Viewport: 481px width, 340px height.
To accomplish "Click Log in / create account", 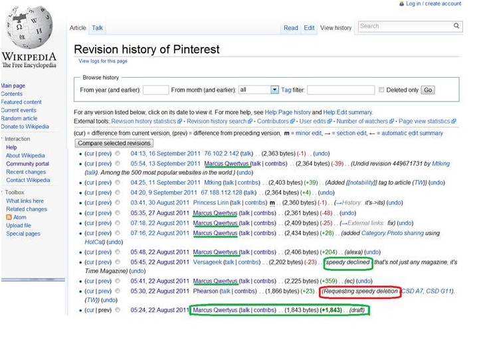I will (x=433, y=4).
